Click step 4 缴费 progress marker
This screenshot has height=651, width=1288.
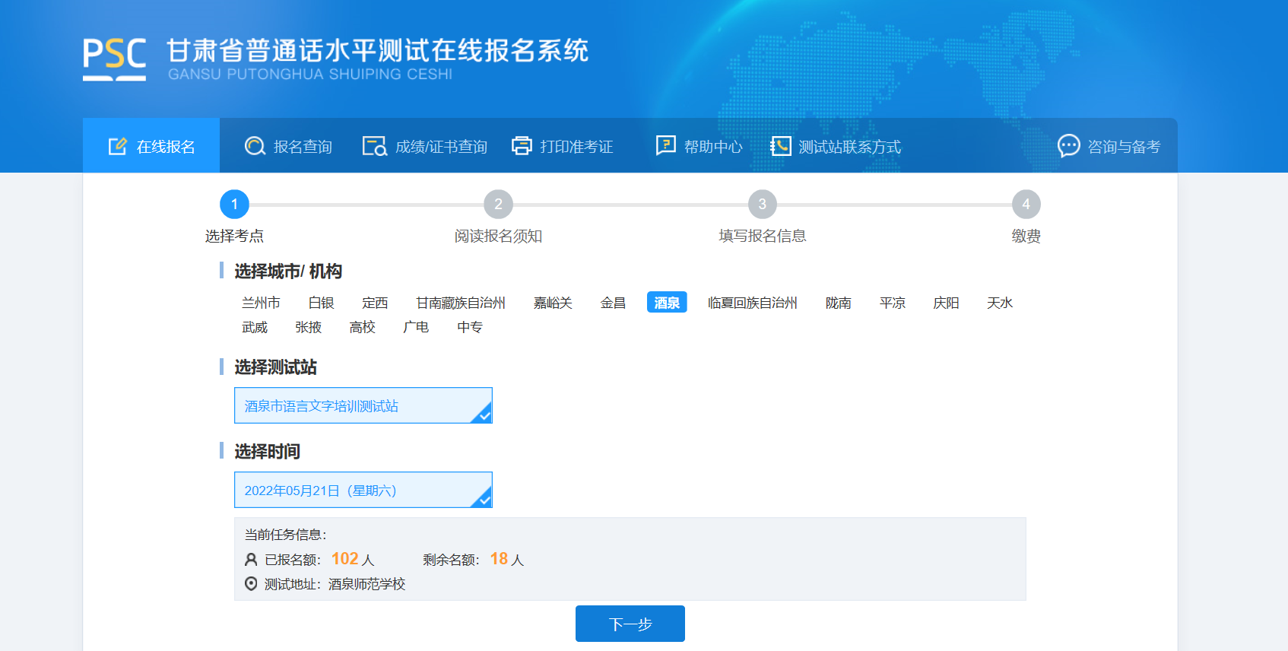pyautogui.click(x=1026, y=204)
